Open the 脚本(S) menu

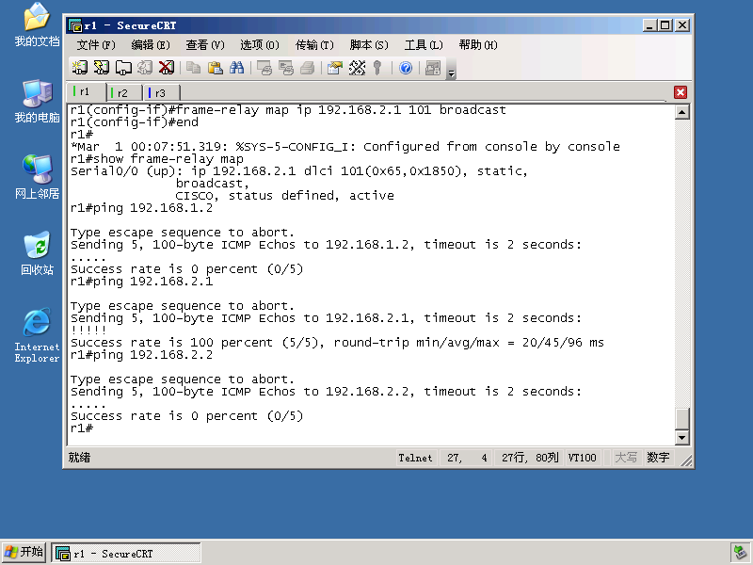coord(369,45)
